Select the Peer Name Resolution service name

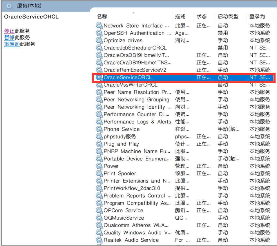pyautogui.click(x=137, y=92)
